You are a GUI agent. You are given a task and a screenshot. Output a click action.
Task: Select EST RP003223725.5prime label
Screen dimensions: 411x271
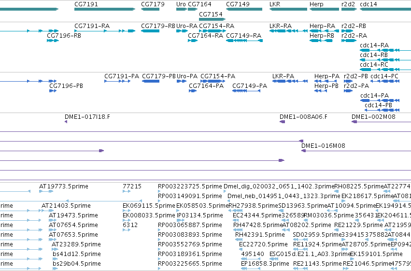(190, 186)
